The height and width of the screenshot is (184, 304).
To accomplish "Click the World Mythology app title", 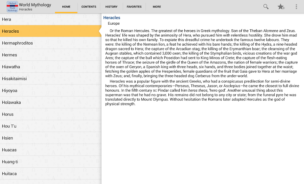I will [x=35, y=5].
